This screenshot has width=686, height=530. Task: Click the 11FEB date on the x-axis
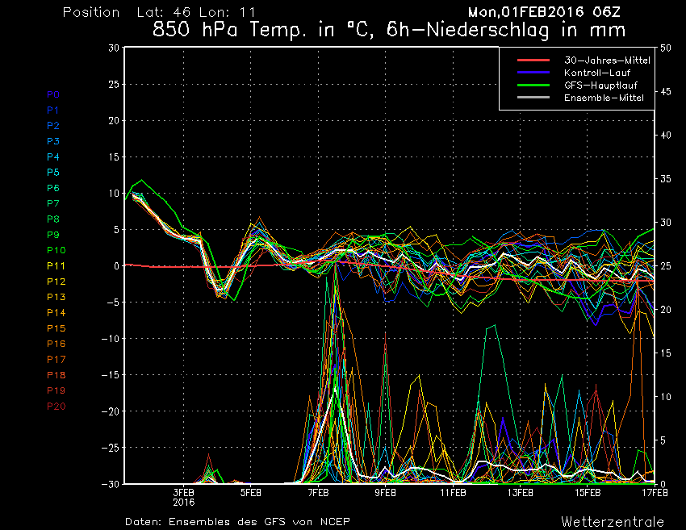[453, 492]
